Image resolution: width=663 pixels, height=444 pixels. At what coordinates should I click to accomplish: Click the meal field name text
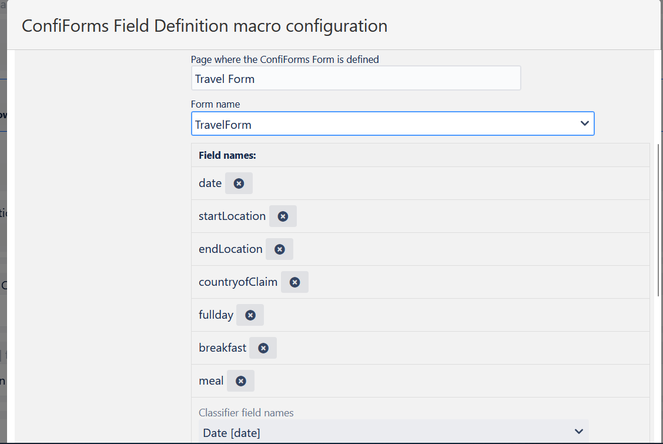[x=211, y=381]
